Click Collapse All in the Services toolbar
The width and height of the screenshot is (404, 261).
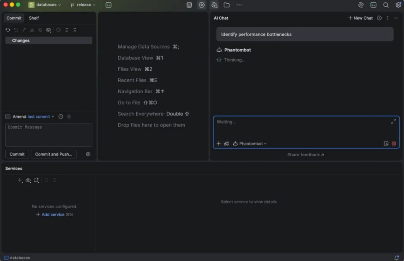(x=55, y=180)
